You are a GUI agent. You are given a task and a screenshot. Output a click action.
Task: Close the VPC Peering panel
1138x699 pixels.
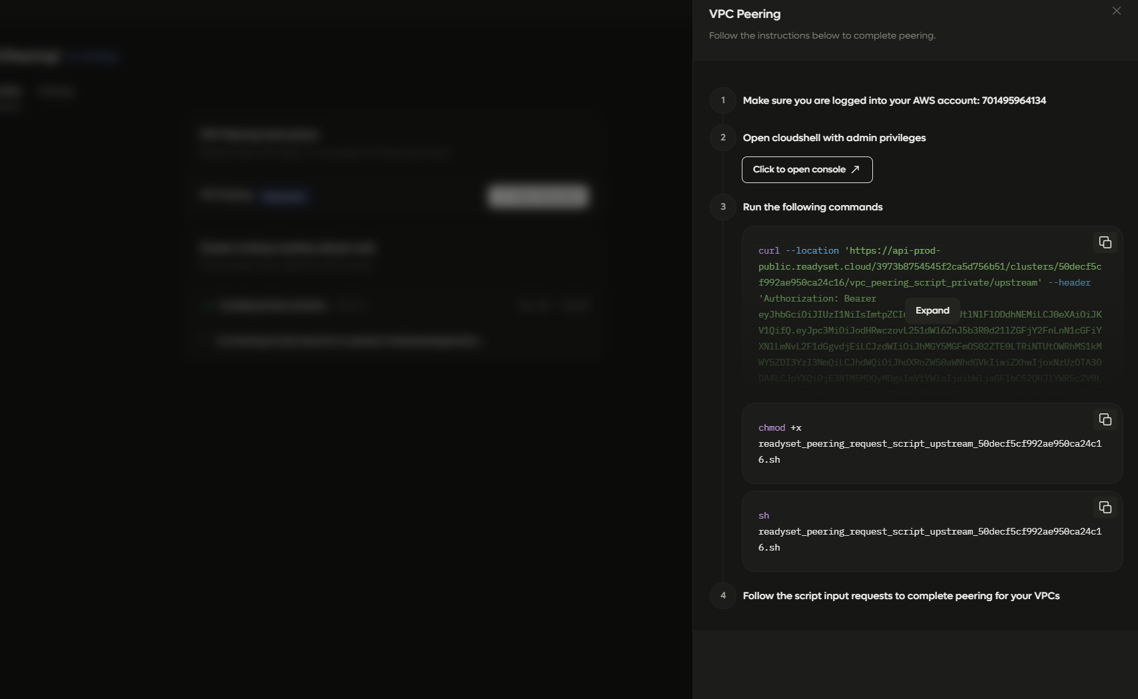(1117, 11)
